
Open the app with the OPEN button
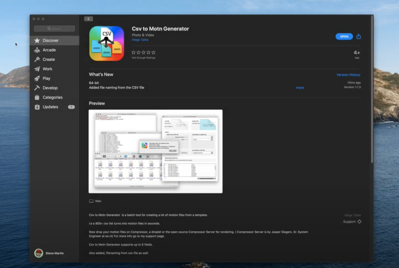tap(344, 36)
